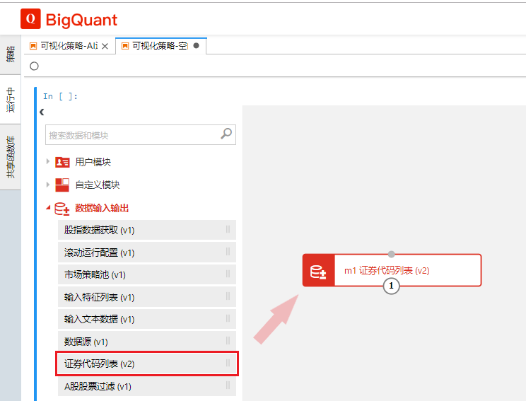Click the m1 node output port 1
This screenshot has height=401, width=526.
click(x=391, y=286)
